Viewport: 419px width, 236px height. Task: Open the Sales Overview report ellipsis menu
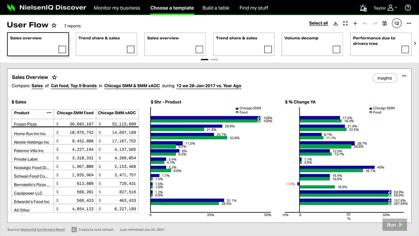(x=404, y=76)
